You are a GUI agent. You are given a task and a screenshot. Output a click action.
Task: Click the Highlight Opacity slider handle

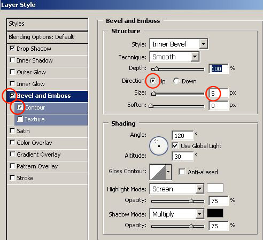coord(191,201)
